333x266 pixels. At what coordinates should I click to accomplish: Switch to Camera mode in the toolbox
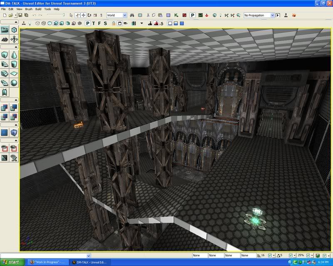click(5, 30)
